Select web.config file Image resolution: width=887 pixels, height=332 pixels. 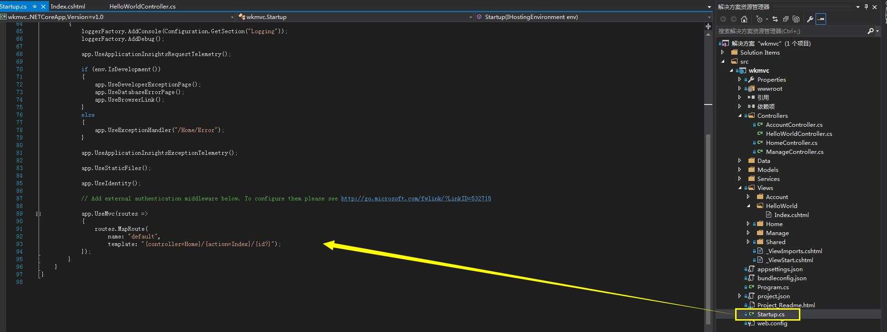point(772,323)
